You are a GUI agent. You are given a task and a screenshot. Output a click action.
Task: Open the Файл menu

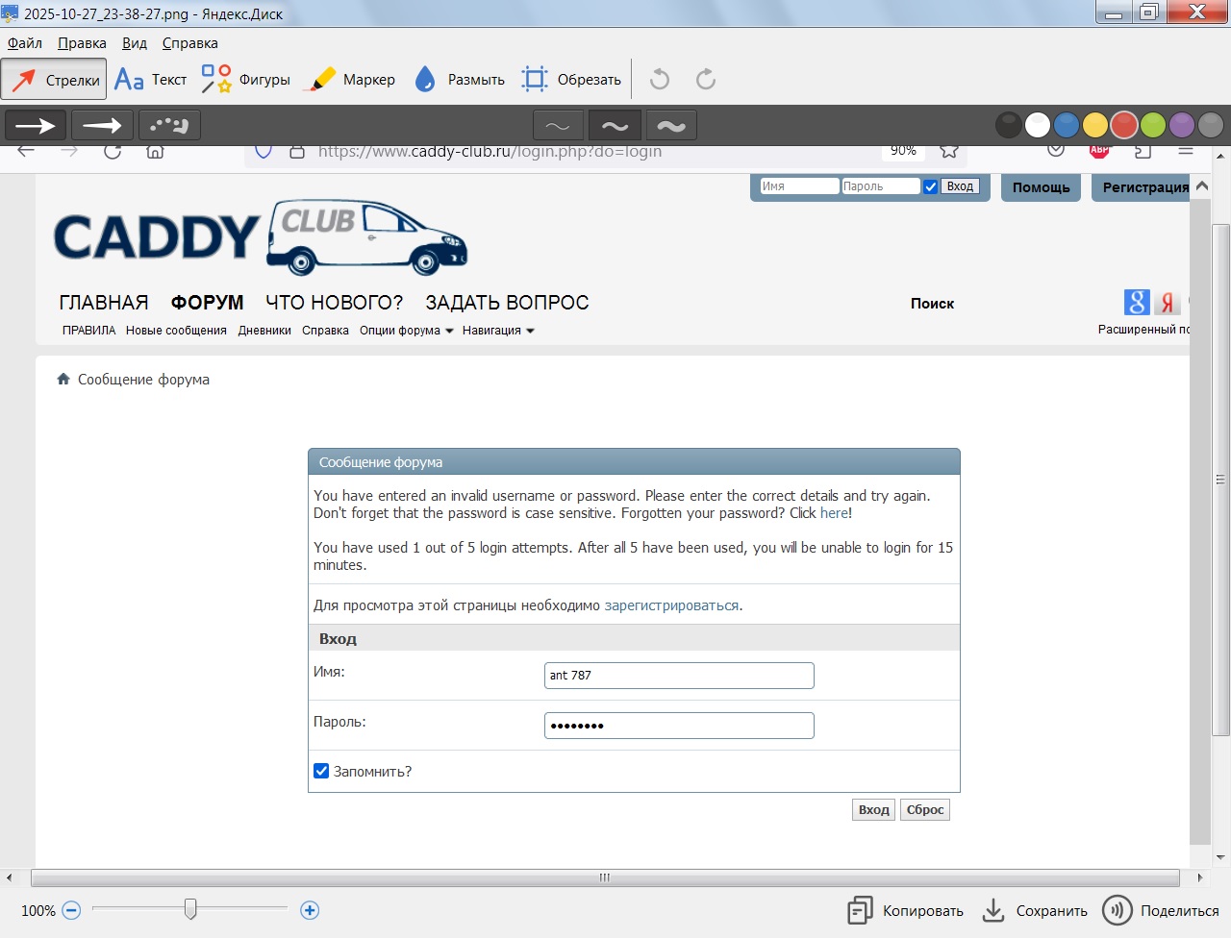(x=25, y=43)
